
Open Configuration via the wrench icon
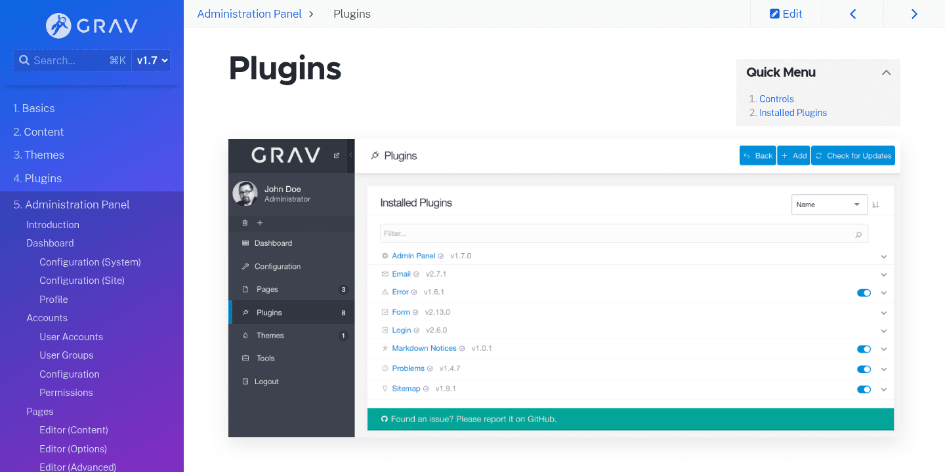coord(245,266)
